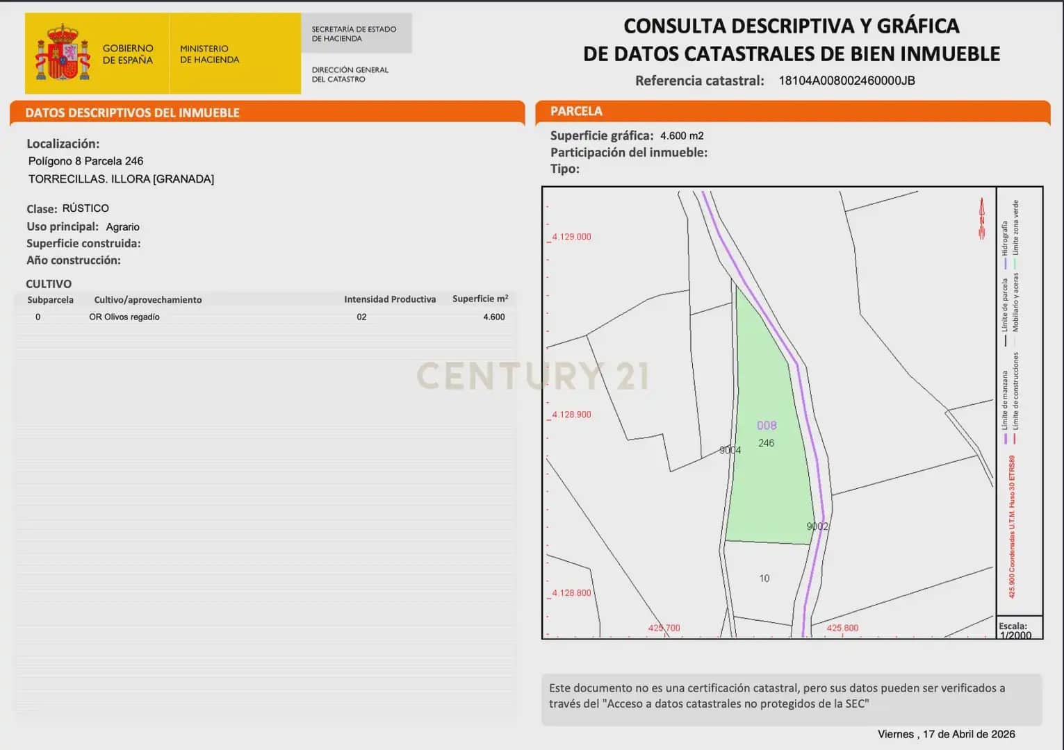Screen dimensions: 1064x750
Task: Click the 'Referencia catastral:' label
Action: pos(700,81)
